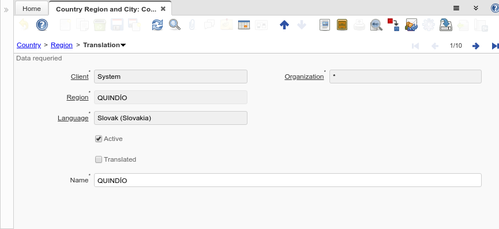This screenshot has width=499, height=229.
Task: Navigate to the Country breadcrumb link
Action: click(29, 45)
